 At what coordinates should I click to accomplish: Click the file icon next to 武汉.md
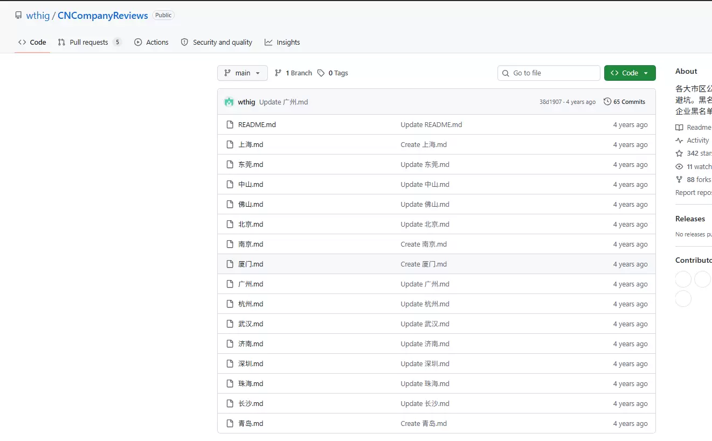pos(230,324)
